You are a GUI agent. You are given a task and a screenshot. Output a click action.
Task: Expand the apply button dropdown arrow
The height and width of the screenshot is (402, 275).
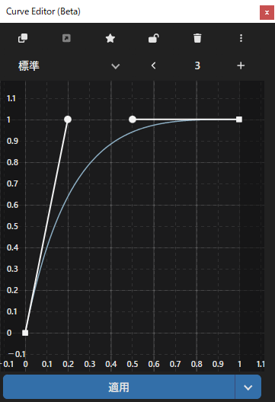(248, 387)
